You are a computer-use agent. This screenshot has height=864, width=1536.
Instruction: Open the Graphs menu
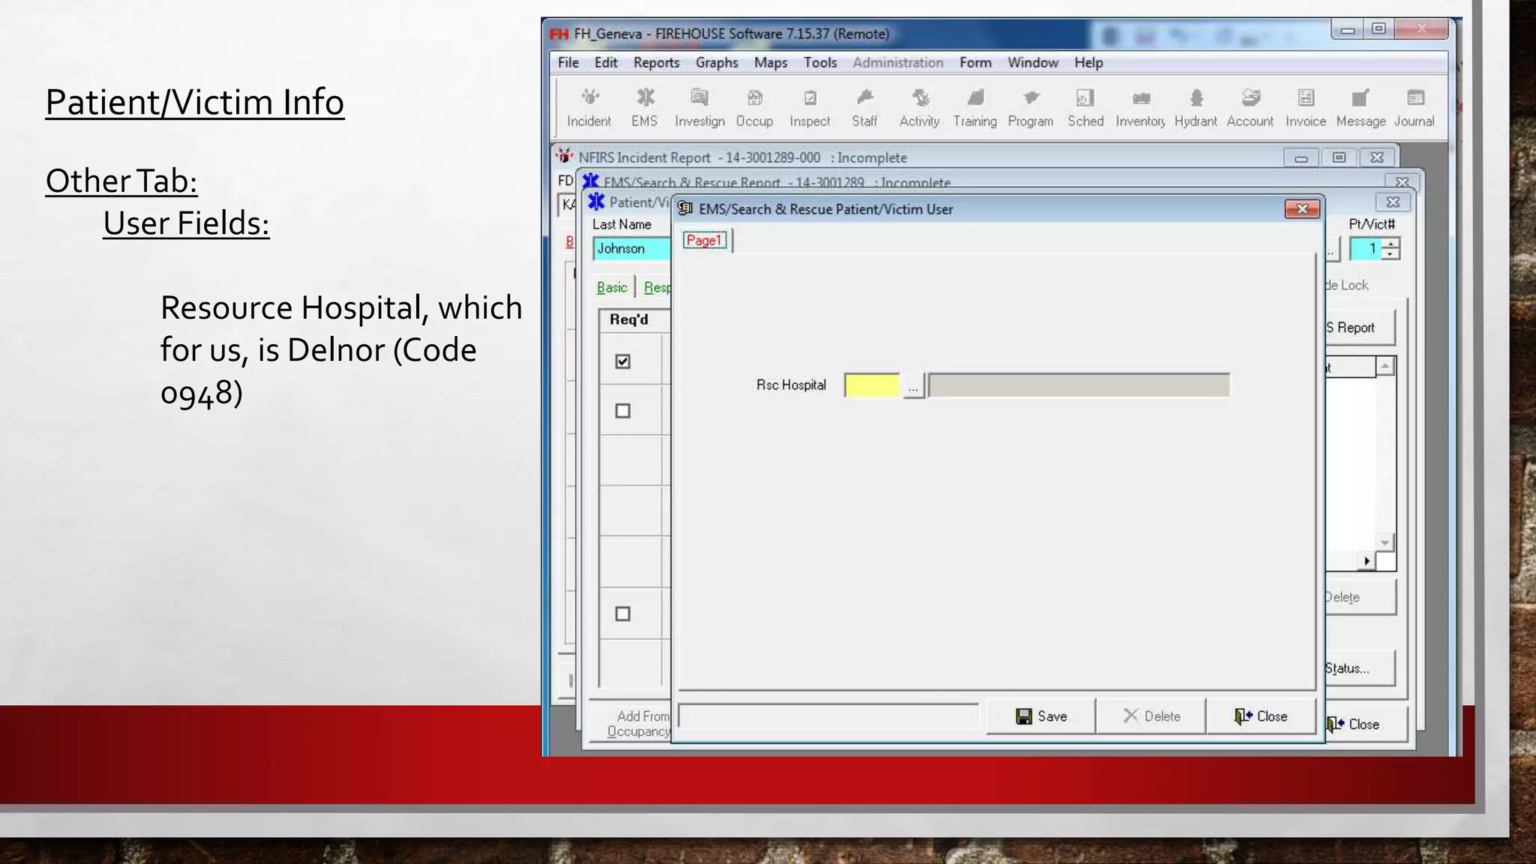(717, 63)
